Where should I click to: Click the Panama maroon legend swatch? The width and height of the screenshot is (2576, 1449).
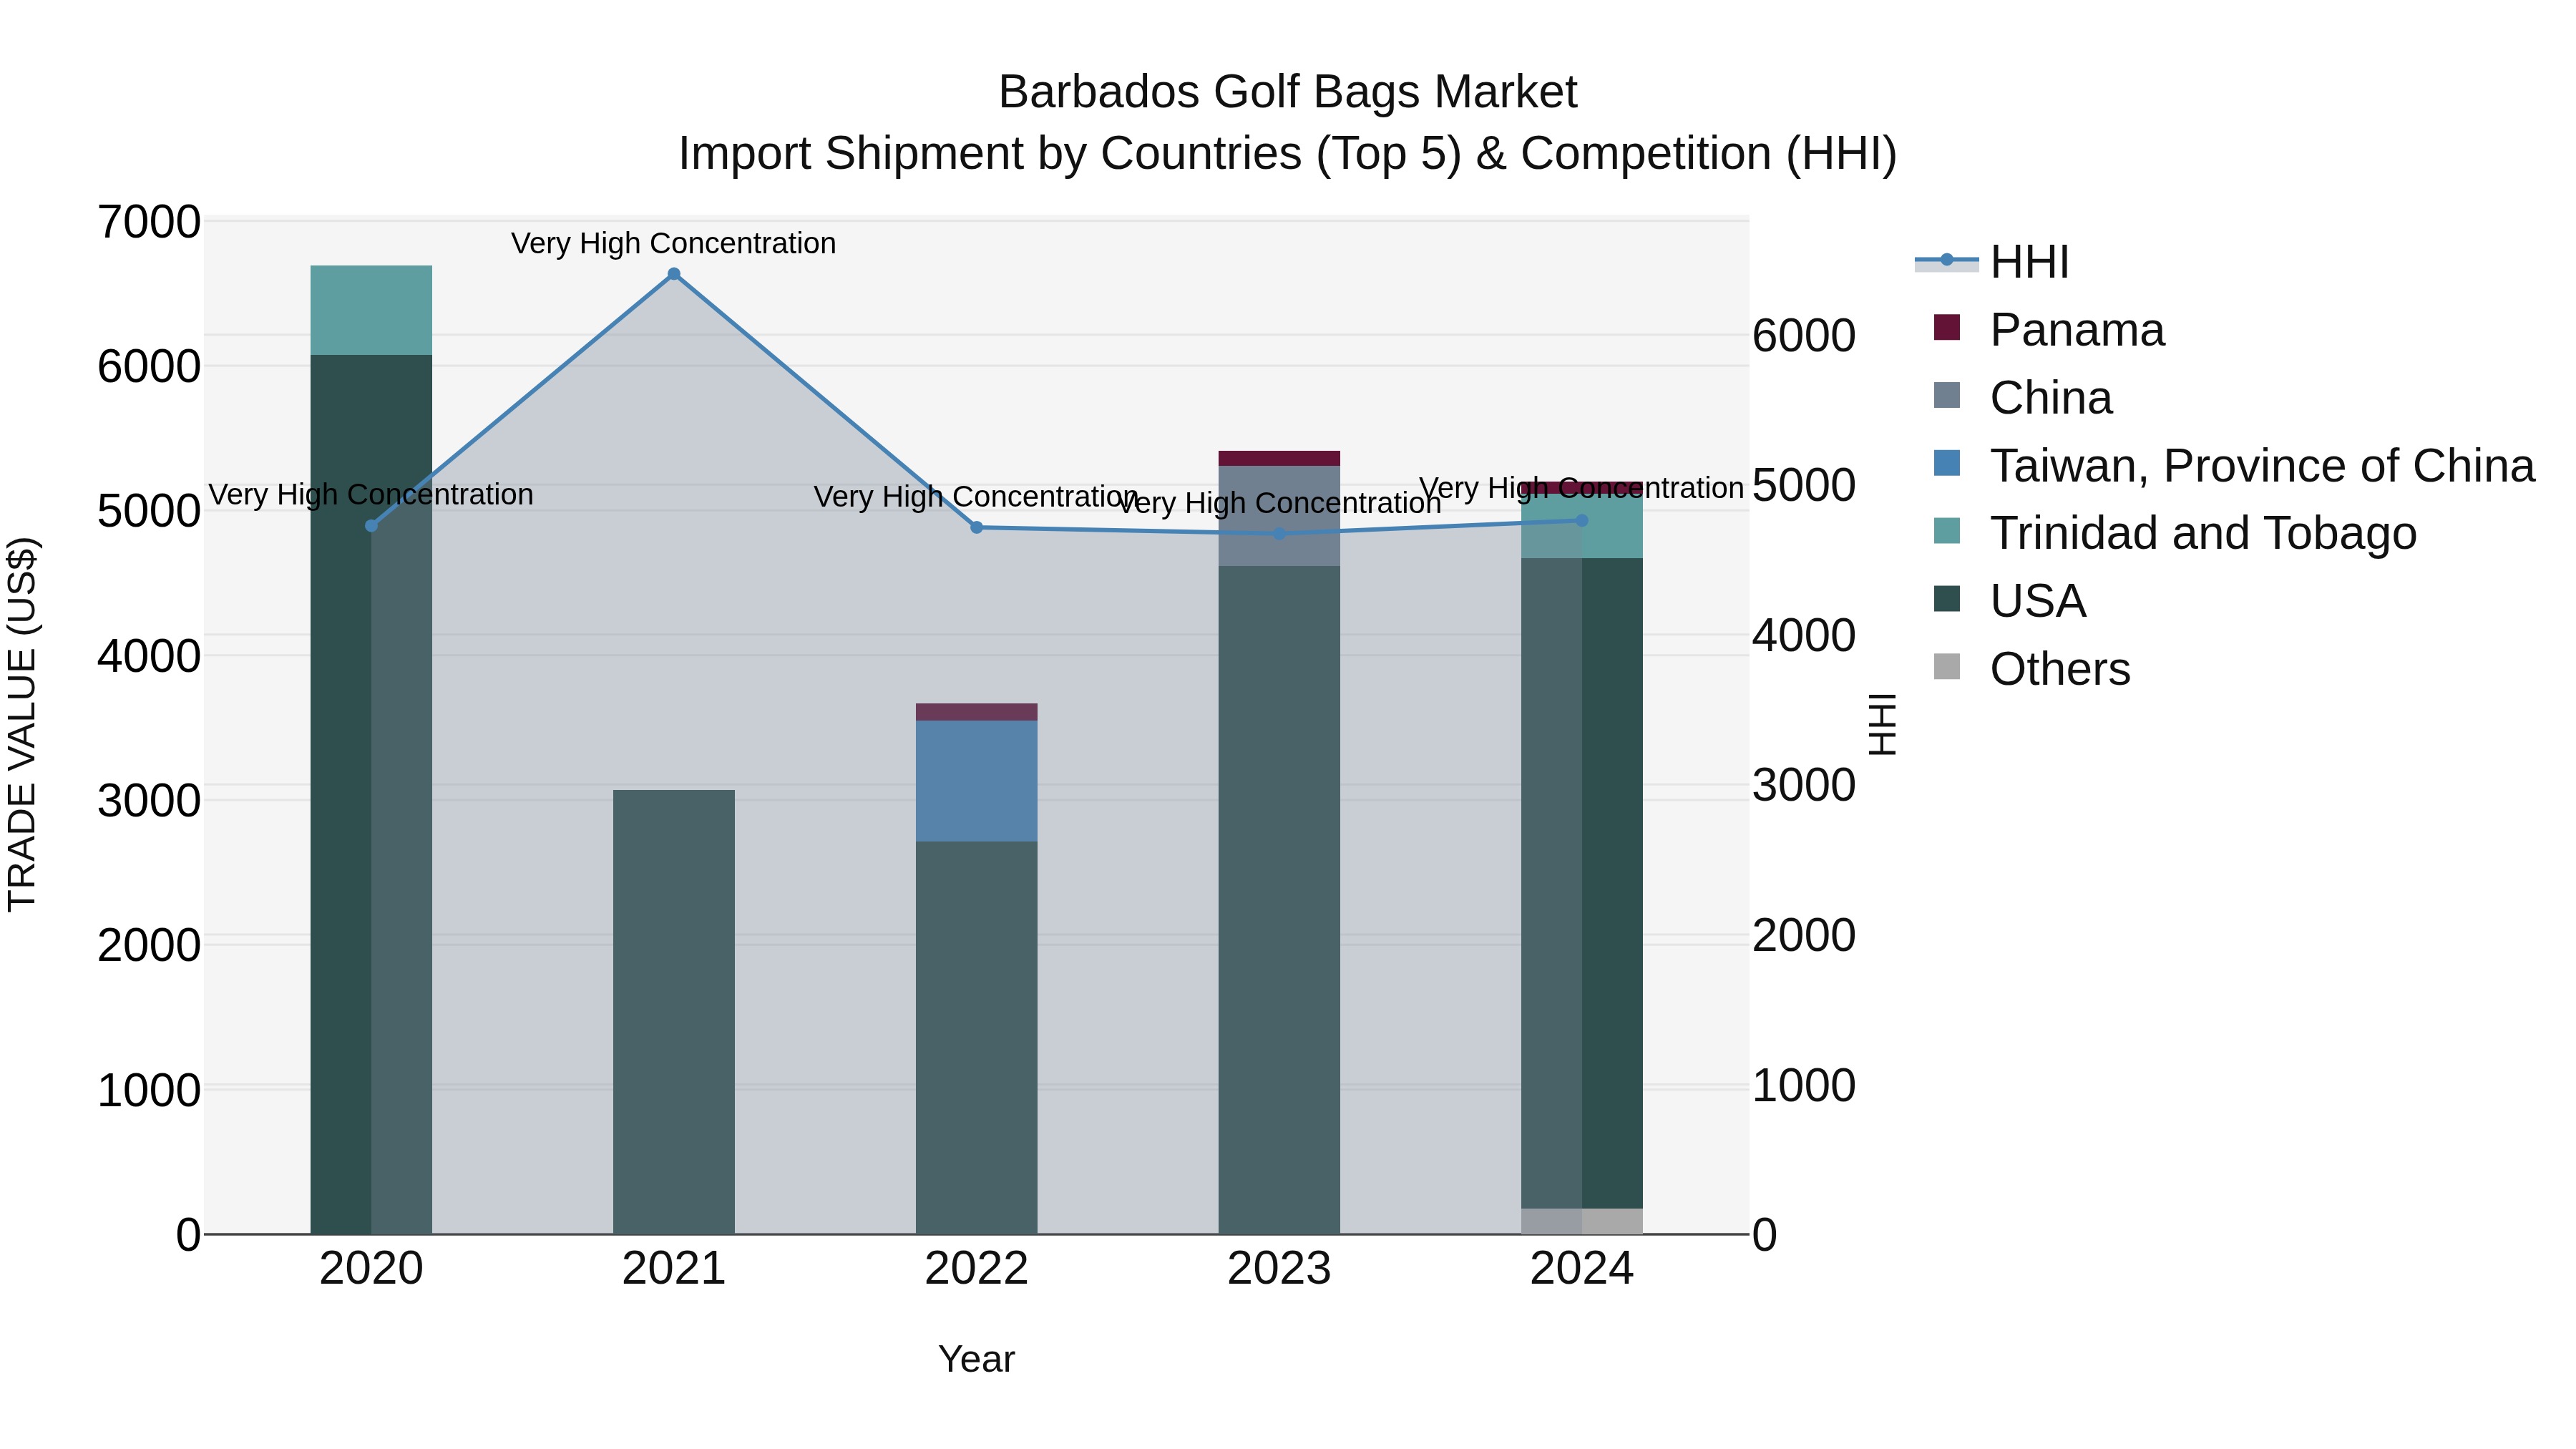[1947, 327]
